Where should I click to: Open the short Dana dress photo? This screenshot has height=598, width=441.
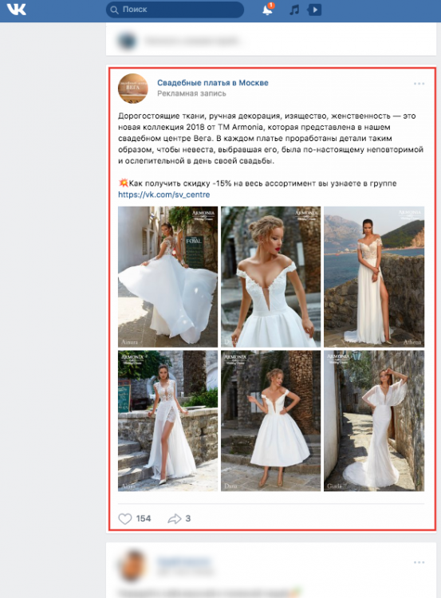(271, 421)
